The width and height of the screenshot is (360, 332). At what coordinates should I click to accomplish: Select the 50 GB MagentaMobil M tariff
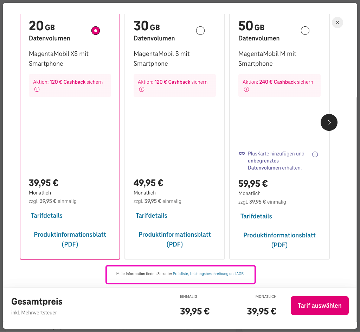[x=305, y=31]
